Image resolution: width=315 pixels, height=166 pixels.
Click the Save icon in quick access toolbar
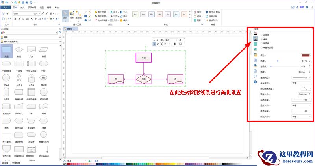23,2
